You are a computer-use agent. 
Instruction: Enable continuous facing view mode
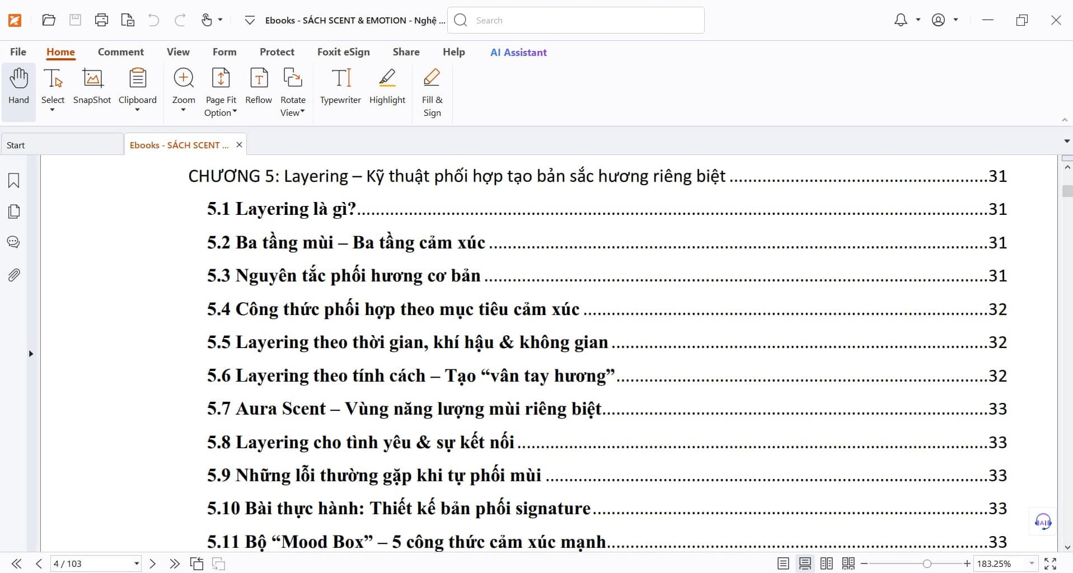(x=849, y=563)
